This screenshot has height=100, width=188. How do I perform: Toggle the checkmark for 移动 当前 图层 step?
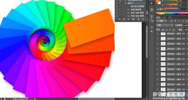point(117,13)
